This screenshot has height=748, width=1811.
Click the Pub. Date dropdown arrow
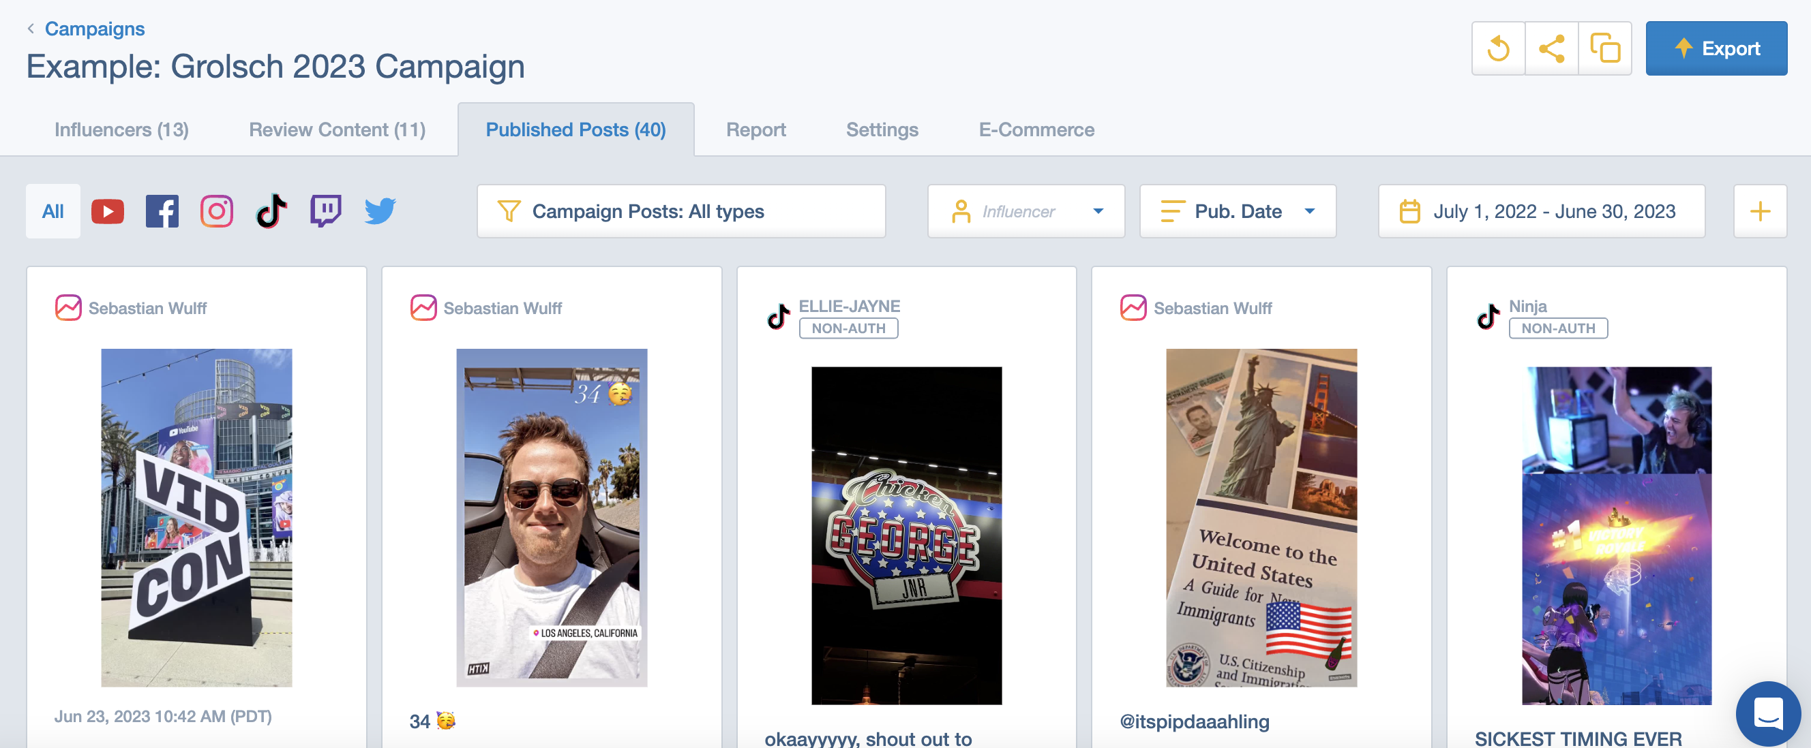click(x=1309, y=211)
